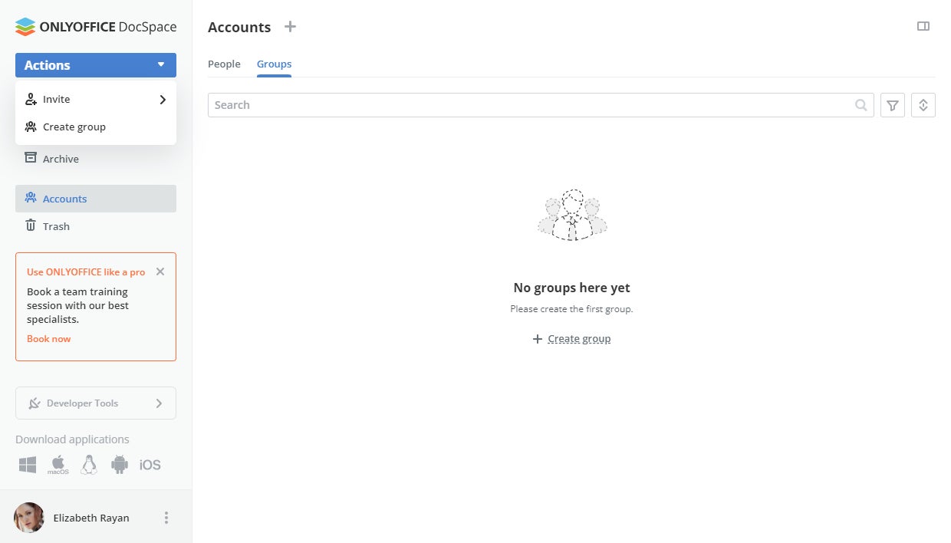
Task: Switch to the People tab
Action: click(224, 64)
